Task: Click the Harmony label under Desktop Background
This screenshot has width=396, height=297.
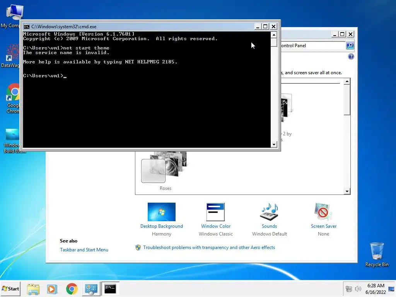Action: tap(162, 234)
